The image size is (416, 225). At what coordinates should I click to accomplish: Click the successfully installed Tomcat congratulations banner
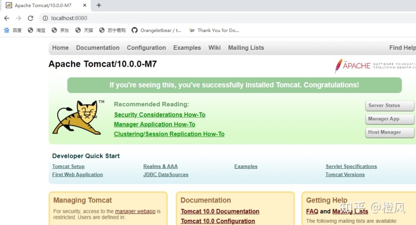click(x=235, y=85)
